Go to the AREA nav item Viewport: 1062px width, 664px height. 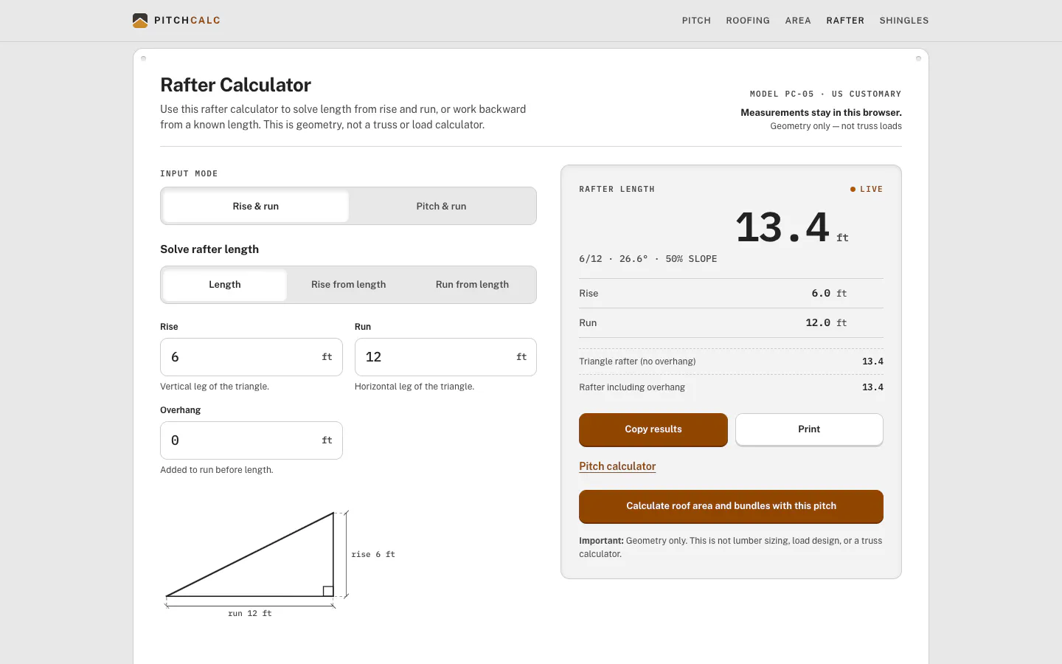(x=798, y=21)
